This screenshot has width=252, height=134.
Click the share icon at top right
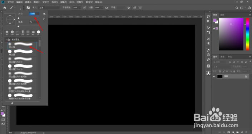pos(249,8)
